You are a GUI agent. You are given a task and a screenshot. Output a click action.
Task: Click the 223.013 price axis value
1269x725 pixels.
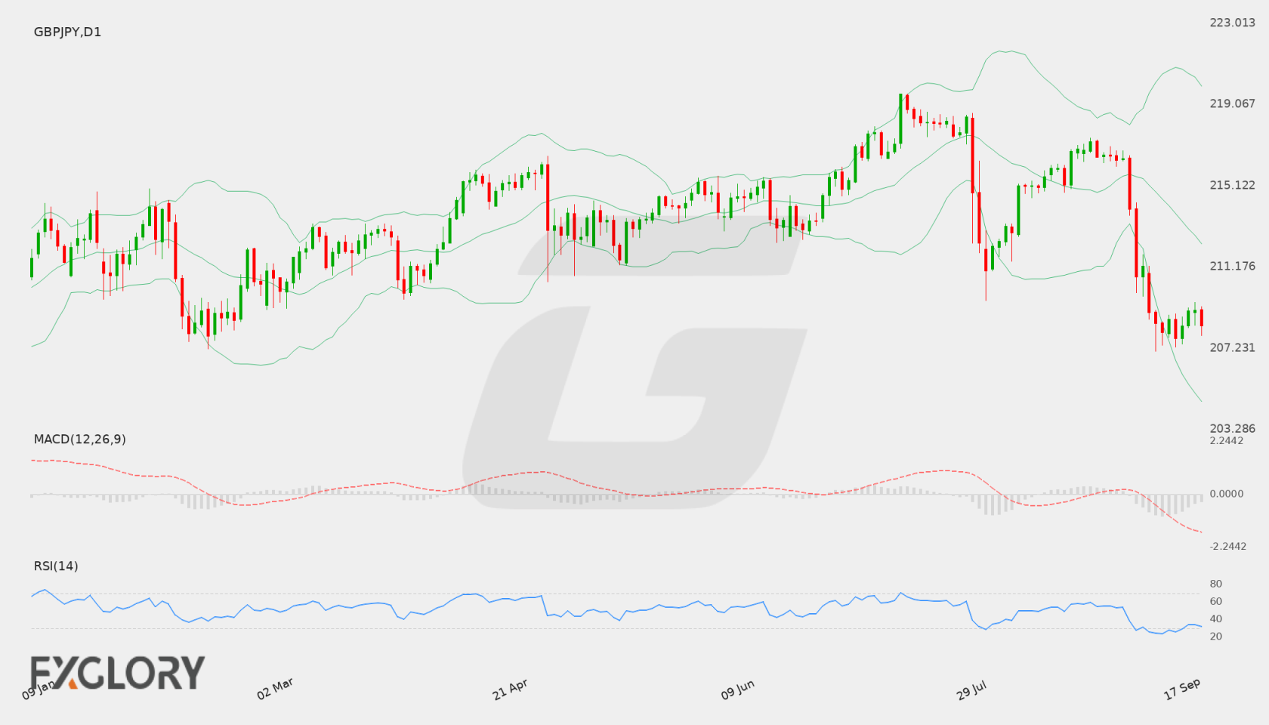point(1232,23)
